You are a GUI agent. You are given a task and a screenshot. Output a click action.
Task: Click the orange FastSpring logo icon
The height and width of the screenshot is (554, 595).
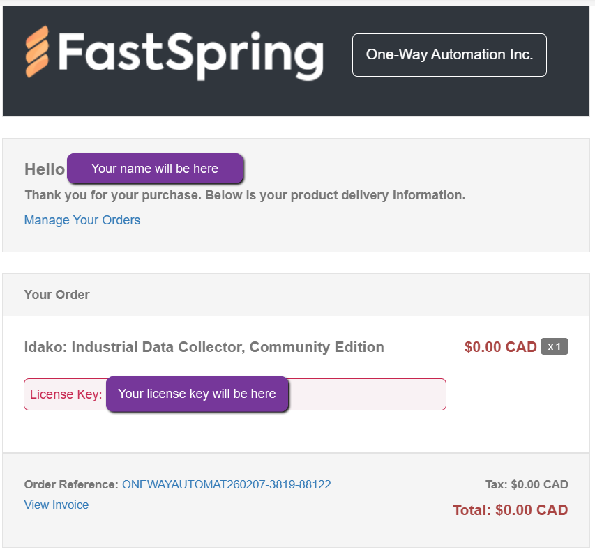(x=38, y=52)
